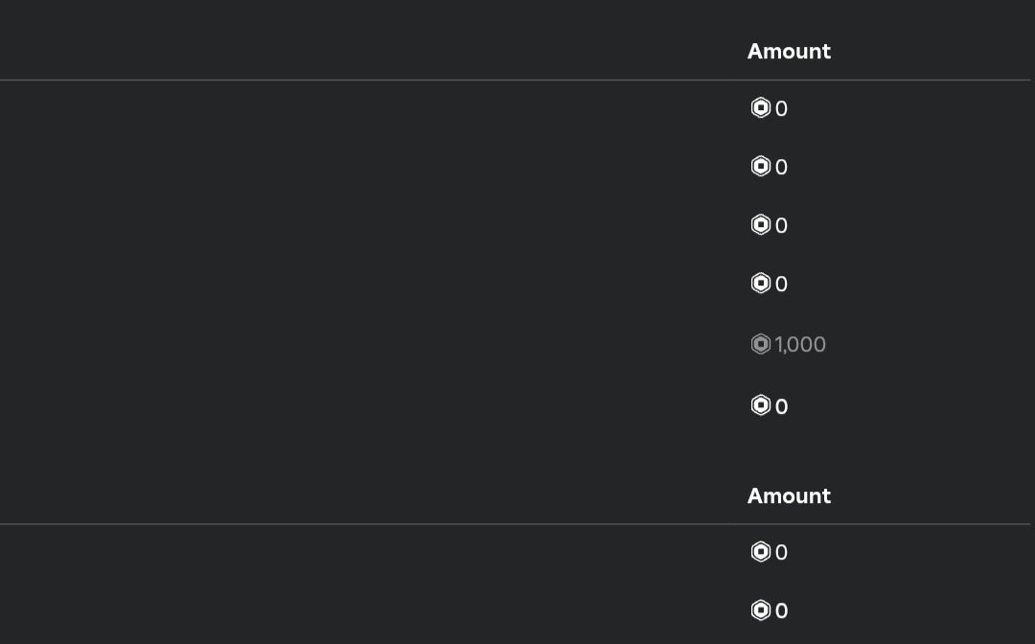Select the bottom Amount column header
1035x644 pixels.
point(789,496)
